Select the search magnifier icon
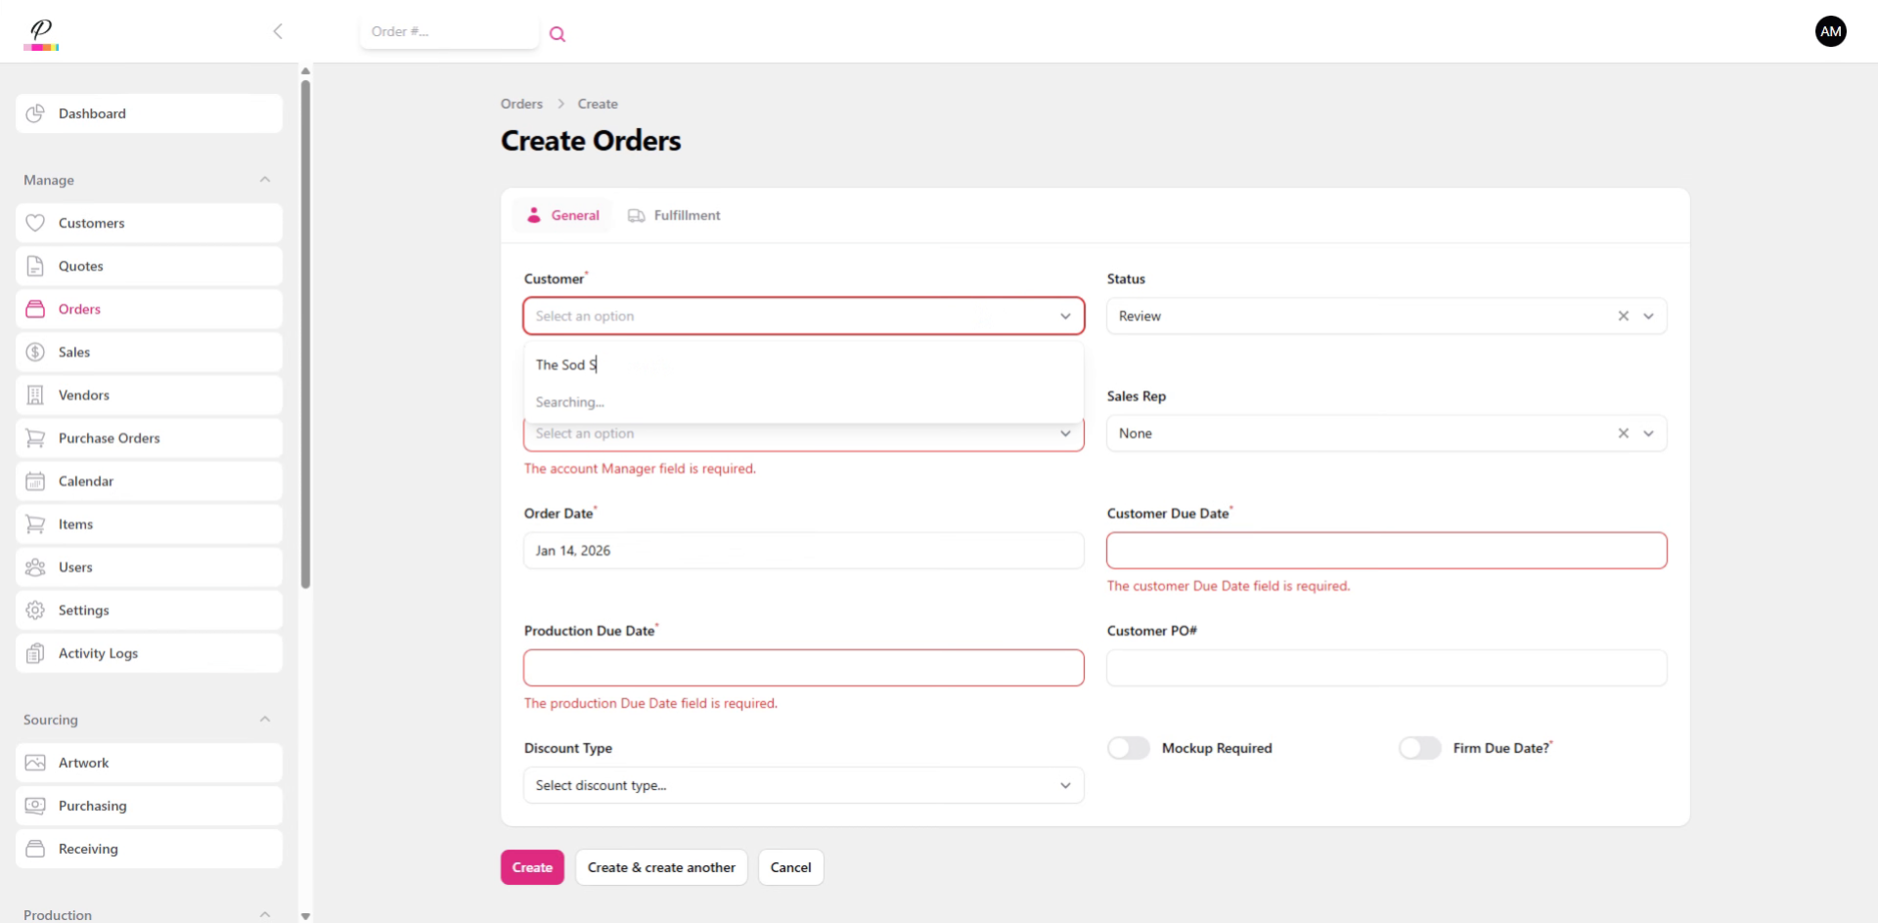Viewport: 1878px width, 923px height. coord(557,33)
